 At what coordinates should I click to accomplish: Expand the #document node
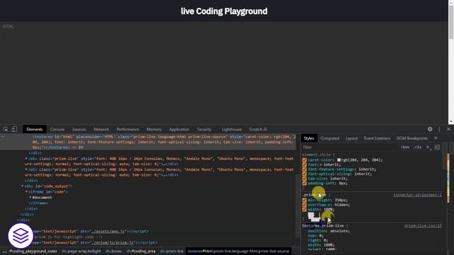(30, 197)
